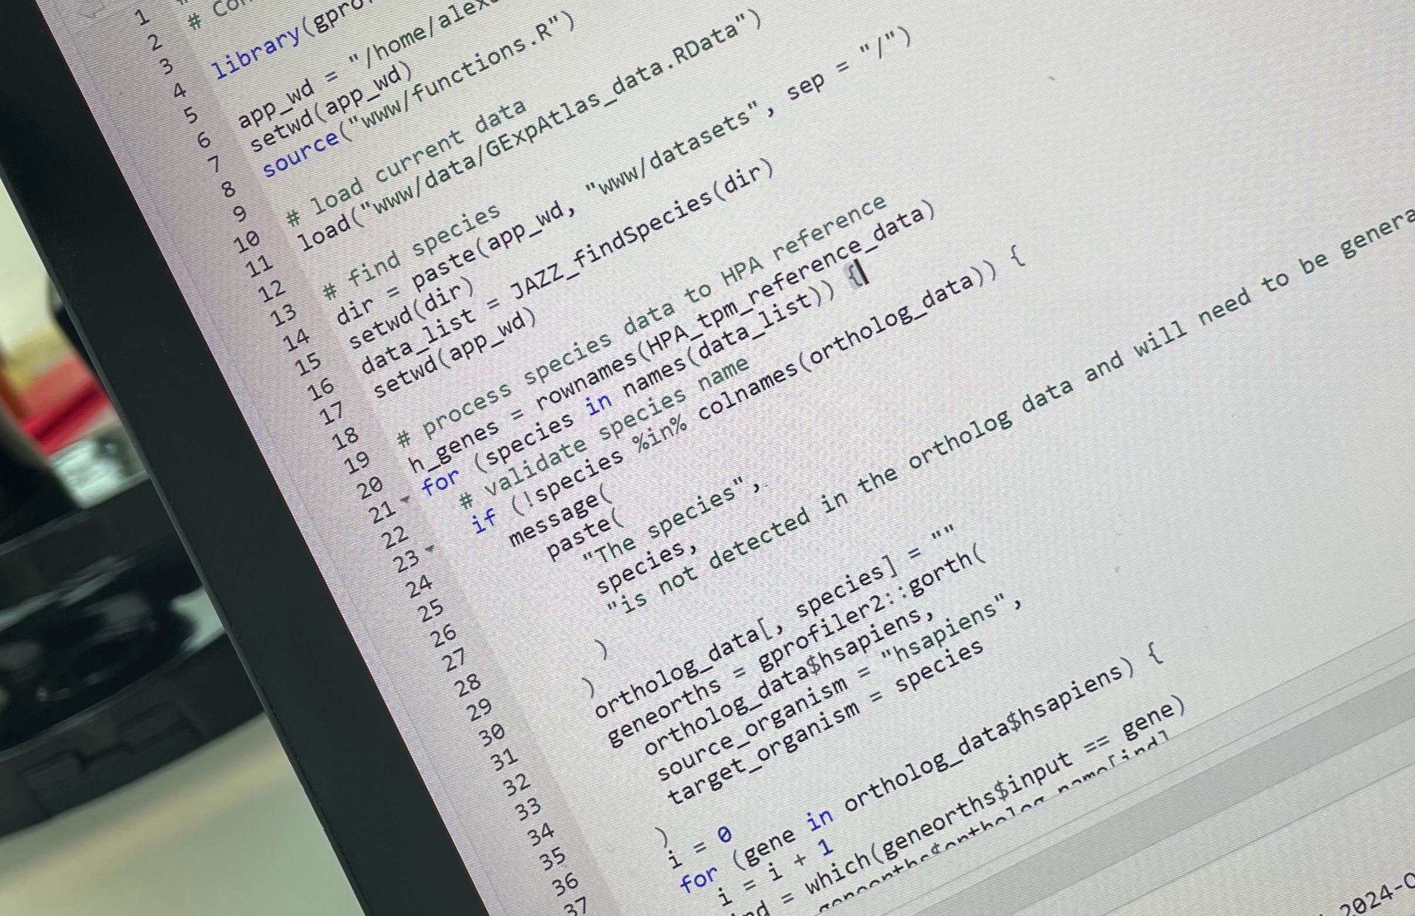Click line number 18 in the gutter

(345, 439)
